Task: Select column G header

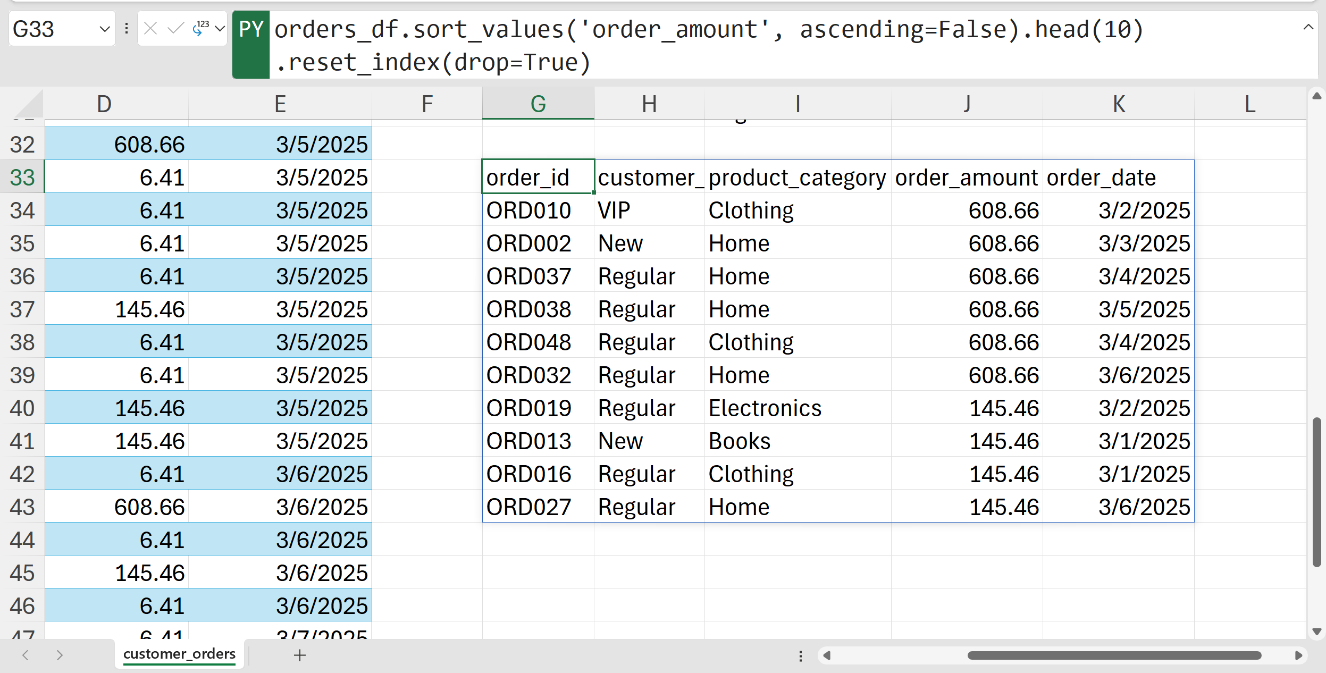Action: (538, 104)
